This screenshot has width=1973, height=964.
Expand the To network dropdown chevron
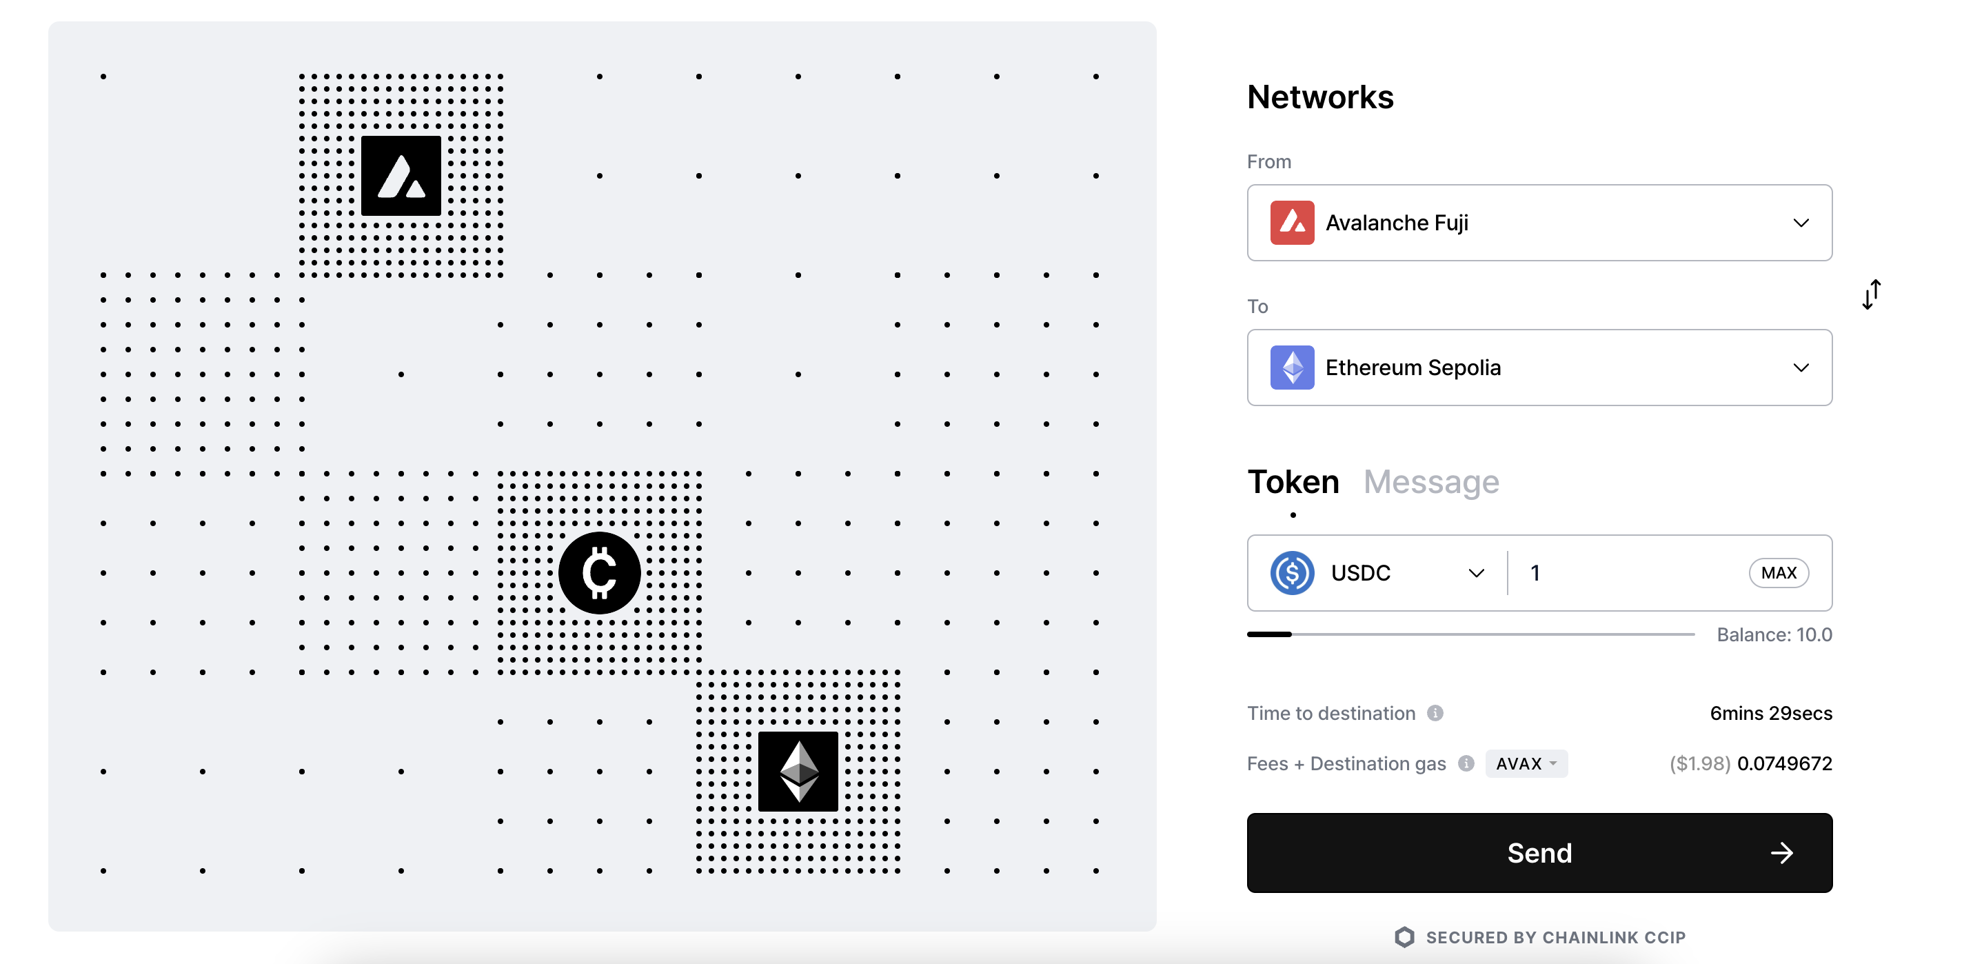coord(1801,368)
